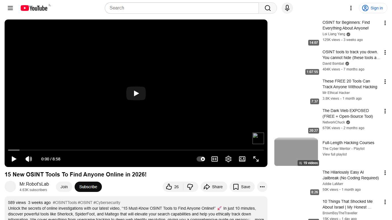Enable closed captions with the CC icon
The image size is (392, 220).
(214, 159)
